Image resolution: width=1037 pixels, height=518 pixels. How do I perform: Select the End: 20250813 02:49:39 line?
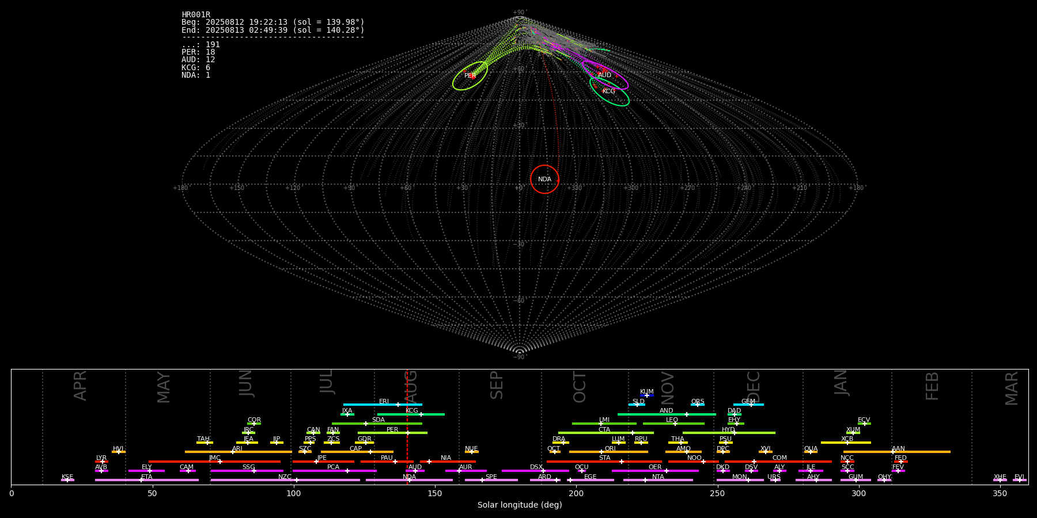tap(273, 30)
